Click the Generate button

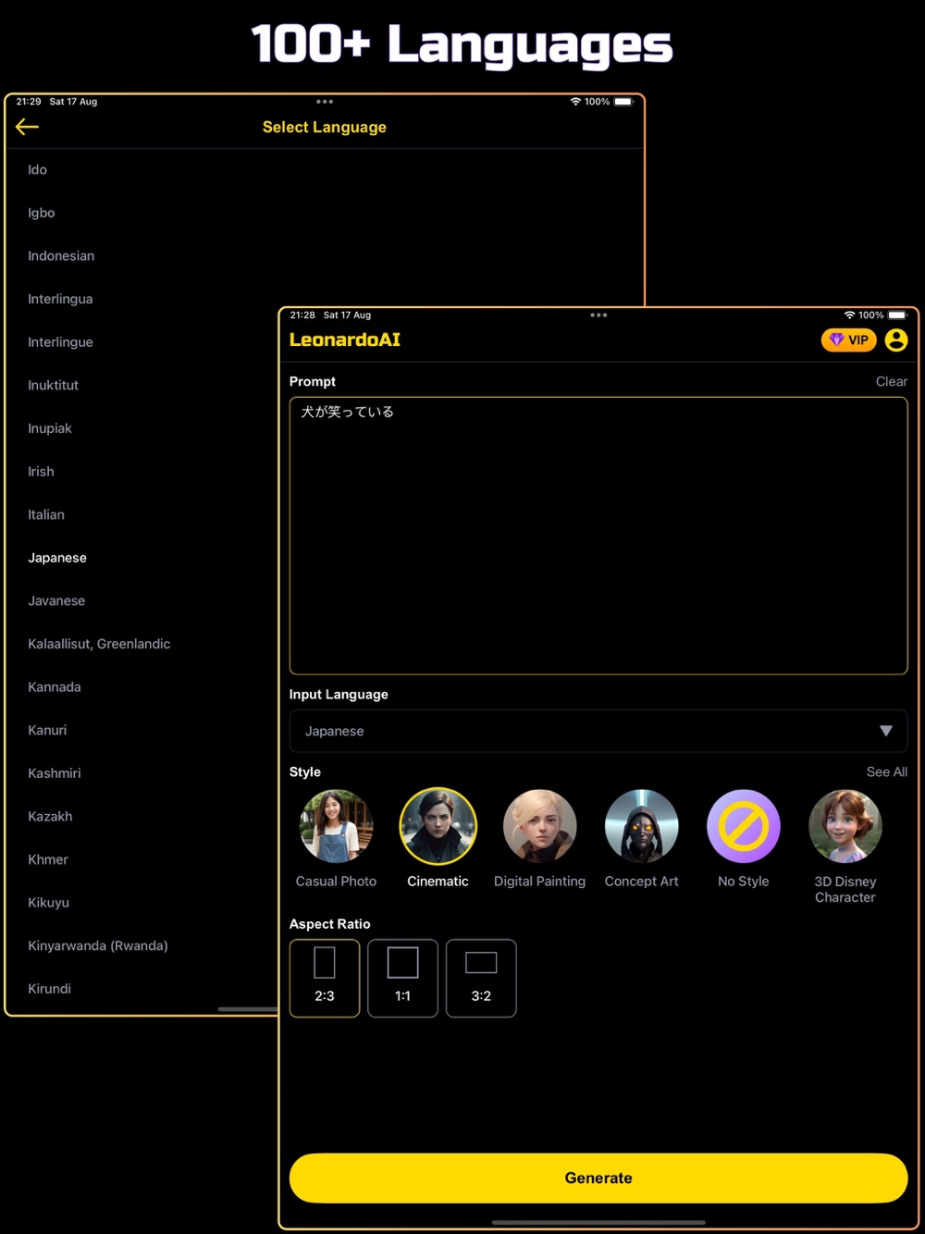click(x=598, y=1178)
